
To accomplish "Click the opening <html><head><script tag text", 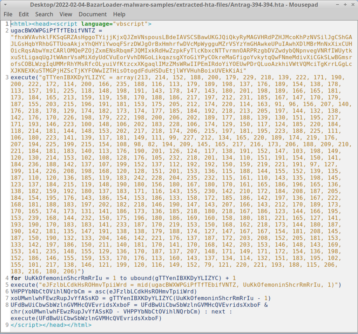I will pyautogui.click(x=44, y=24).
